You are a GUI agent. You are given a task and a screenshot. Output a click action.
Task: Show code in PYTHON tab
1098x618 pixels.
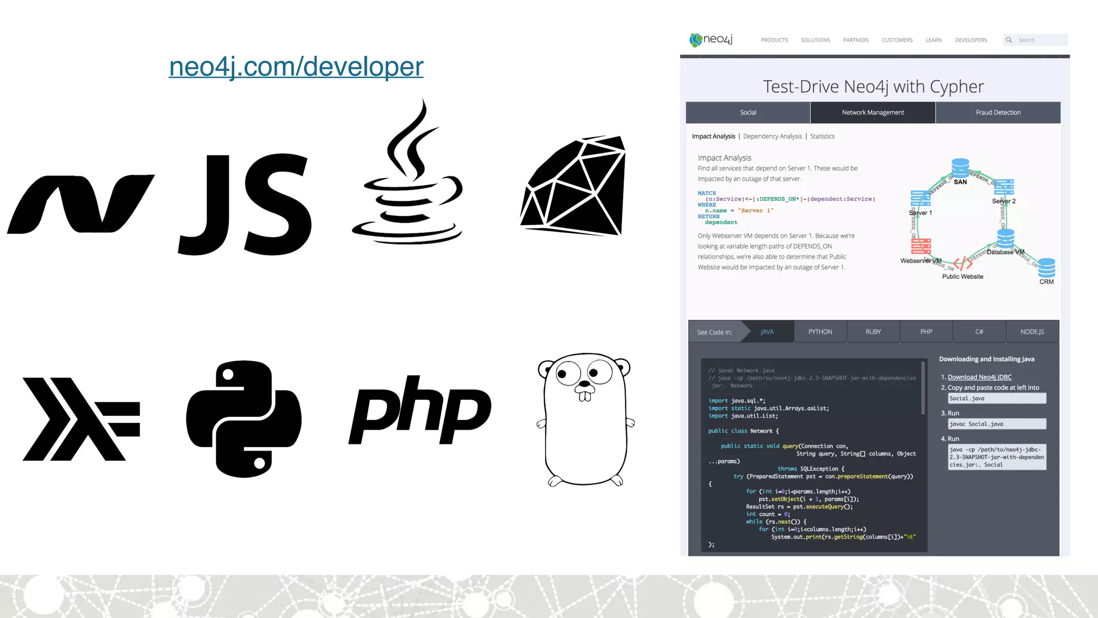(820, 332)
